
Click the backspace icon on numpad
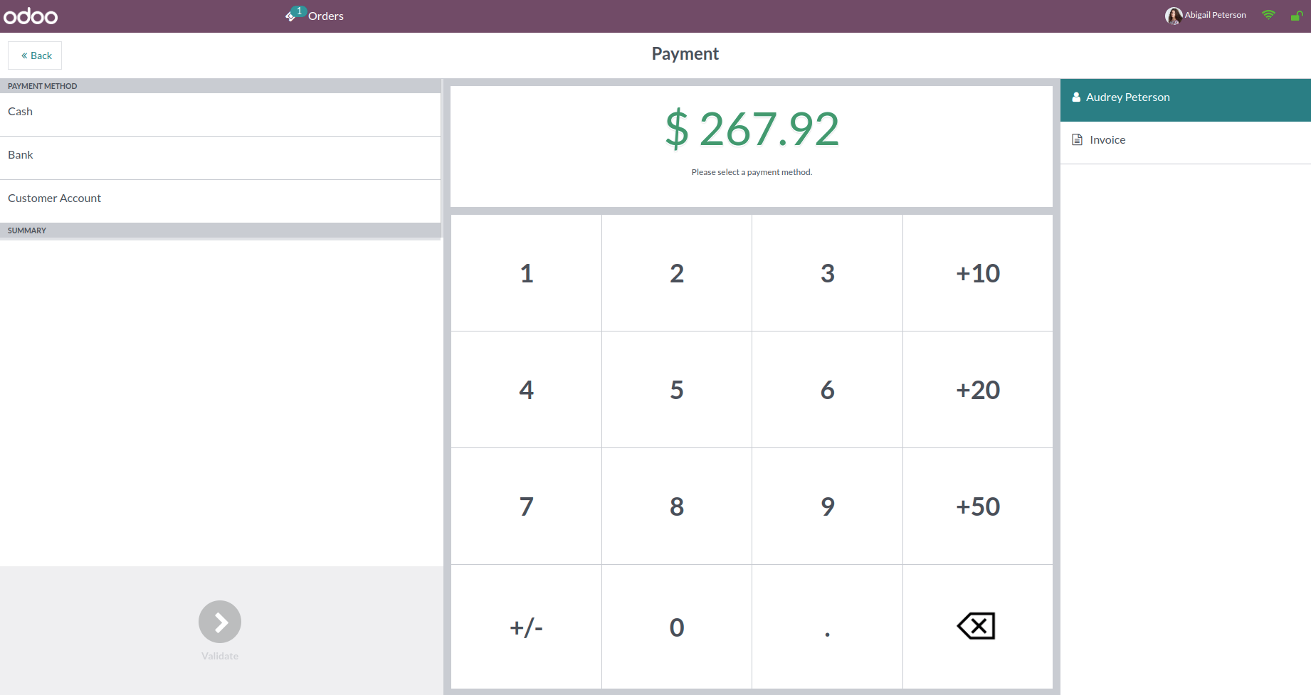coord(976,627)
